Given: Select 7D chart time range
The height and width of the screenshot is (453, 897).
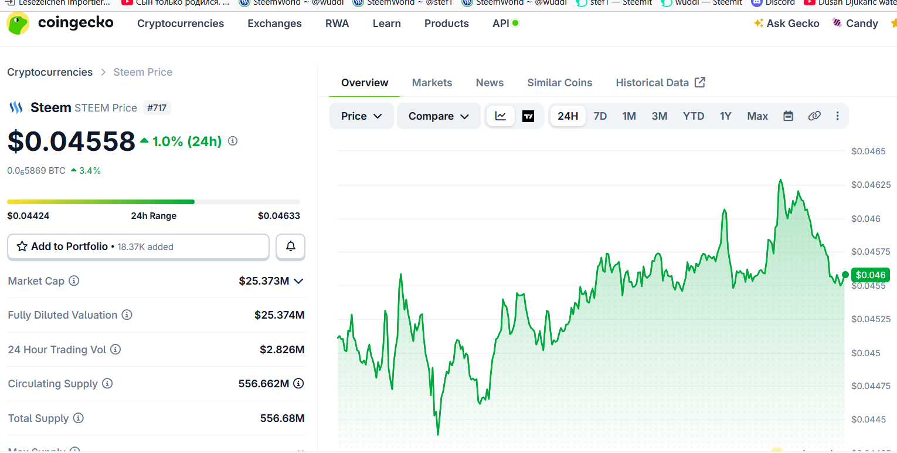Looking at the screenshot, I should pyautogui.click(x=600, y=116).
